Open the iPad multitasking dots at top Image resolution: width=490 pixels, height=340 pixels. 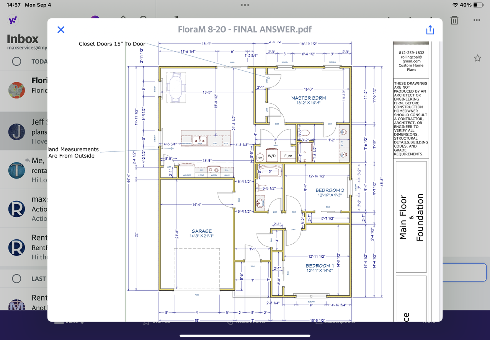point(245,5)
